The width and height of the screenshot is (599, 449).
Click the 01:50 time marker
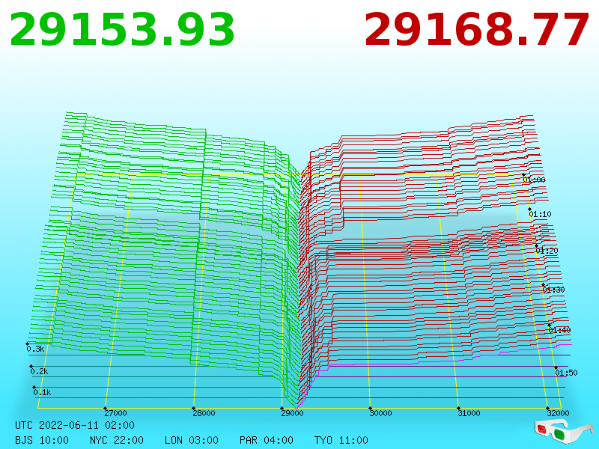[x=566, y=372]
